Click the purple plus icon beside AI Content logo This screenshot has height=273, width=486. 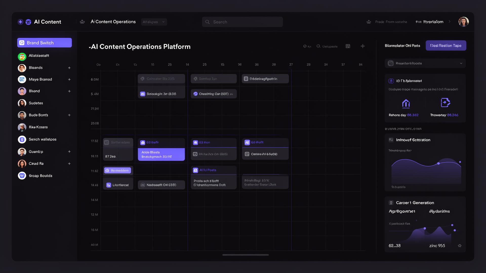point(21,22)
